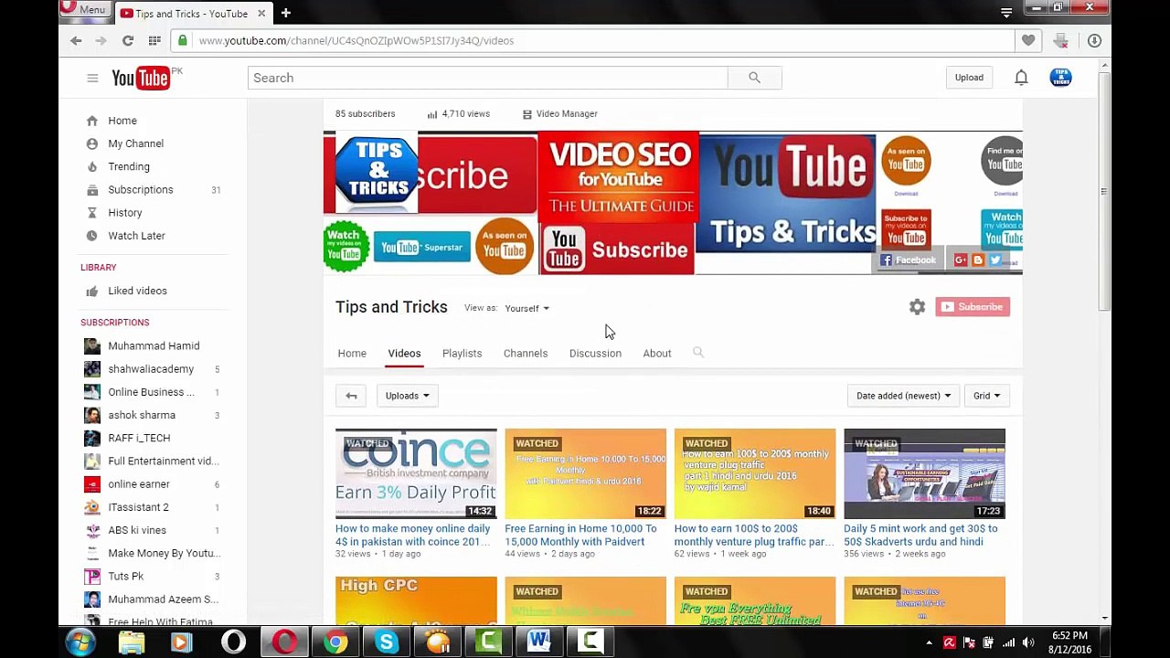Open Tuts Pk subscription channel
The width and height of the screenshot is (1170, 658).
point(125,576)
